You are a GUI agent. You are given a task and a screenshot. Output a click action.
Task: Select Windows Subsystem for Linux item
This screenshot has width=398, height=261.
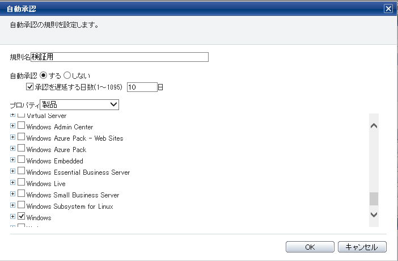pyautogui.click(x=70, y=207)
